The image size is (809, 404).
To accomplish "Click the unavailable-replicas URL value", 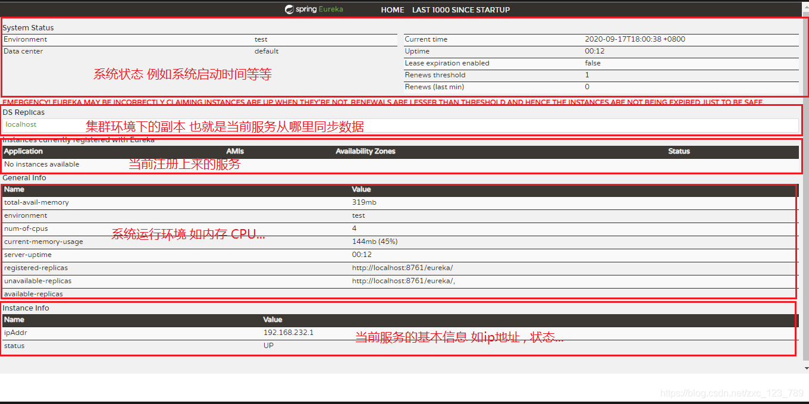I will click(x=403, y=281).
